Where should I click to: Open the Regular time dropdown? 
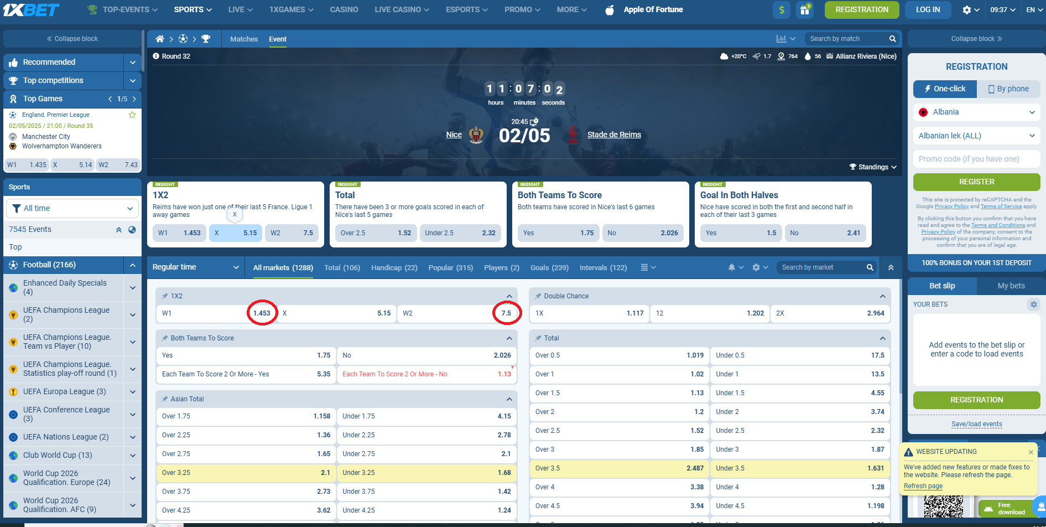196,267
